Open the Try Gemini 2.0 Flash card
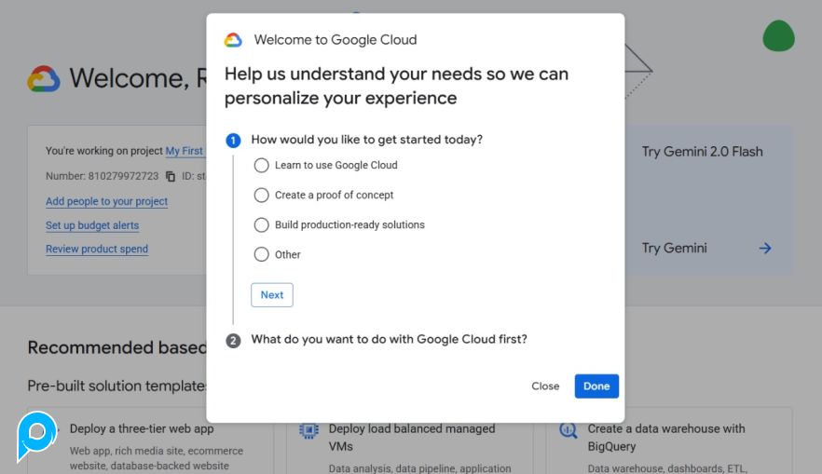 (x=702, y=152)
